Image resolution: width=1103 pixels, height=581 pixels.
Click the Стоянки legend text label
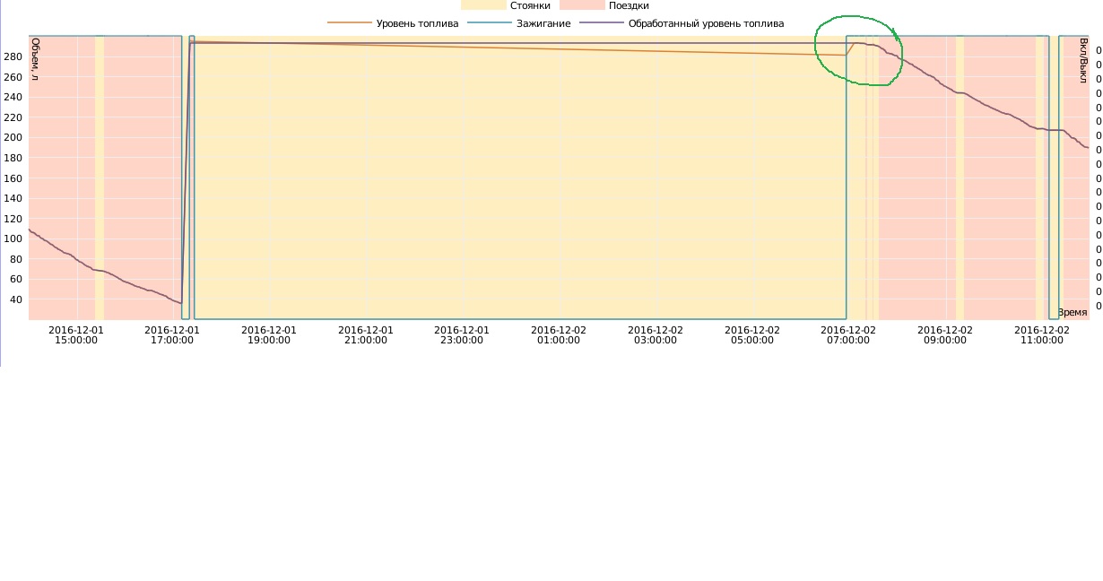pos(530,5)
